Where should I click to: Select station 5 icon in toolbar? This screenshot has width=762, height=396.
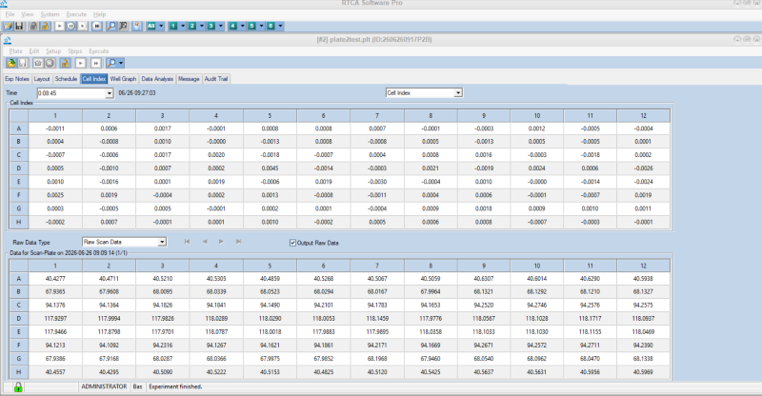251,26
